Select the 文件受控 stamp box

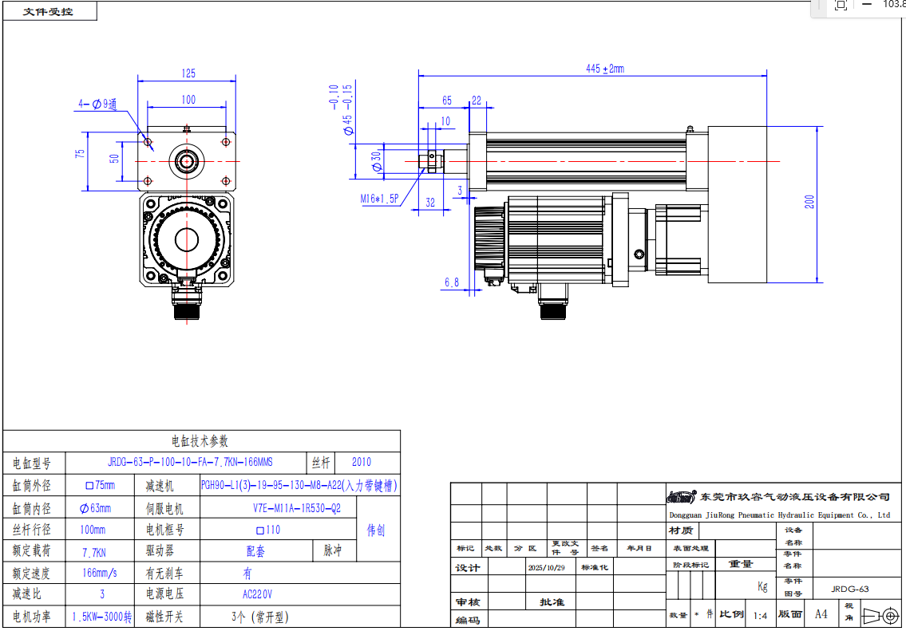click(49, 12)
